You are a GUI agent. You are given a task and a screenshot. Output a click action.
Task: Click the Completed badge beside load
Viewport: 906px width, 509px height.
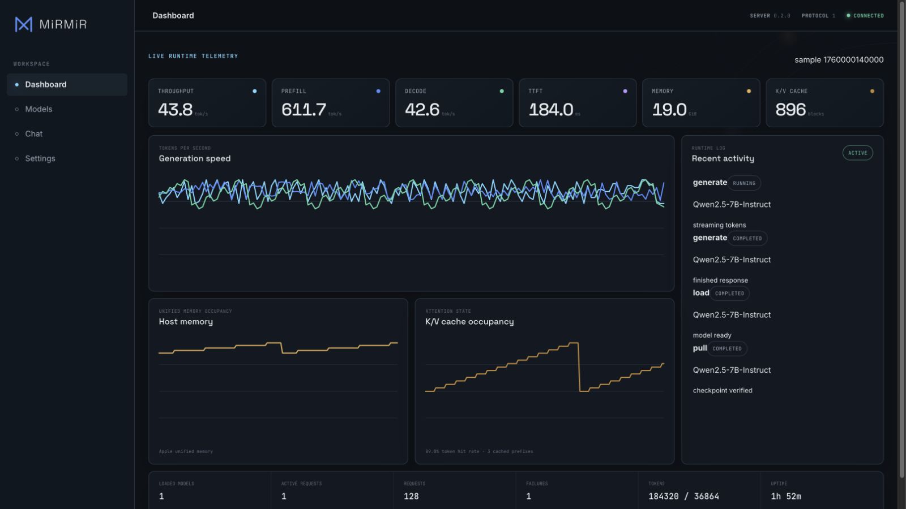tap(729, 294)
